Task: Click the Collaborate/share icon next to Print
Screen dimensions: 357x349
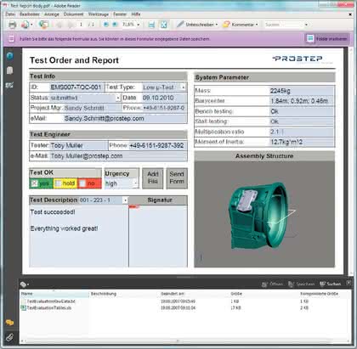Action: (25, 25)
